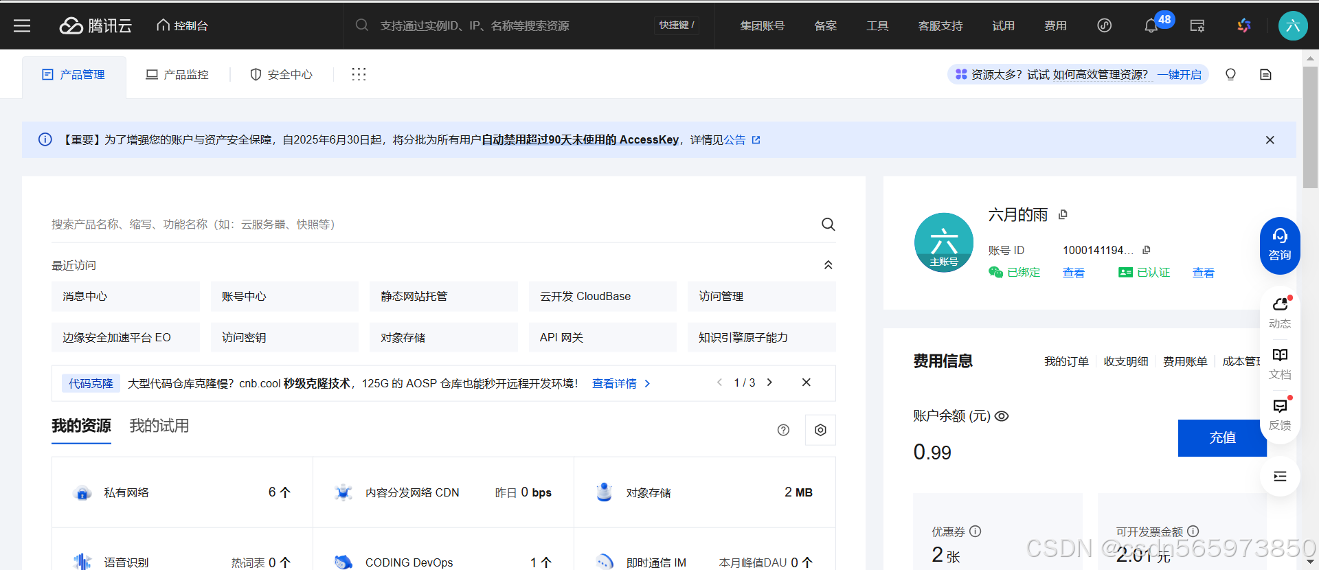Open 内容分发网络 CDN resource card

(x=443, y=492)
